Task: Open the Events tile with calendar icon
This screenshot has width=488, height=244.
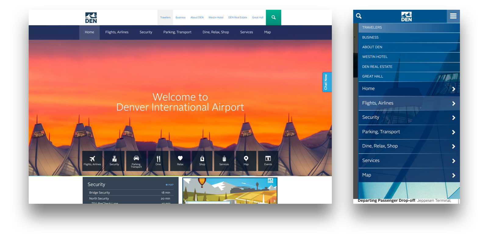Action: [268, 161]
